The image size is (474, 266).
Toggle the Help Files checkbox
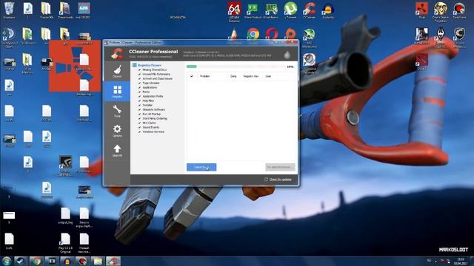pyautogui.click(x=140, y=100)
